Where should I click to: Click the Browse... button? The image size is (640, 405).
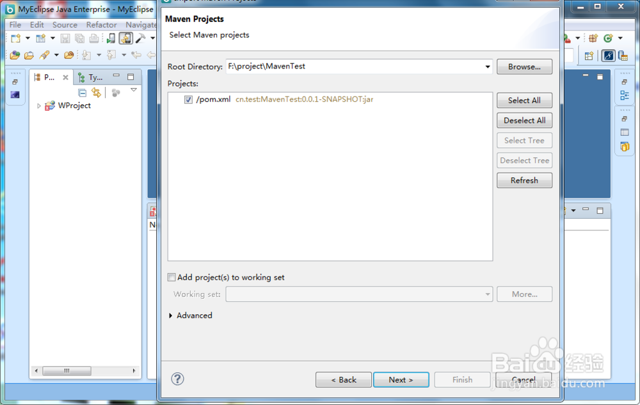[525, 67]
